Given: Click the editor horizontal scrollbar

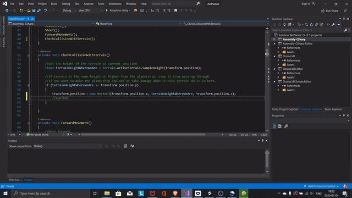Looking at the screenshot, I should [143, 134].
